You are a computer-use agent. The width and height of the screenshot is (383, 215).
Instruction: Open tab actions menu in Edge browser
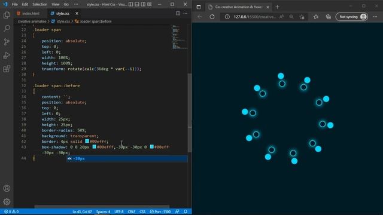(x=199, y=7)
